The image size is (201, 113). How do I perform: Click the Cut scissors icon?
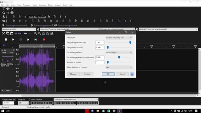point(3,34)
